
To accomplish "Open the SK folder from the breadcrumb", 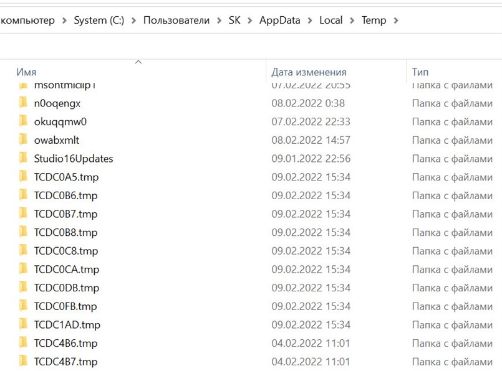I will click(x=234, y=20).
